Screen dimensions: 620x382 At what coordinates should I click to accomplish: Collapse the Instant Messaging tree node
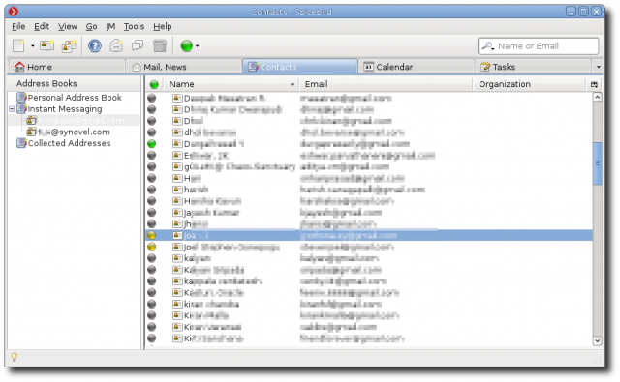point(12,109)
